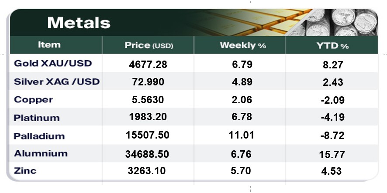Select the Platinum row label
387x193 pixels.
tap(36, 118)
